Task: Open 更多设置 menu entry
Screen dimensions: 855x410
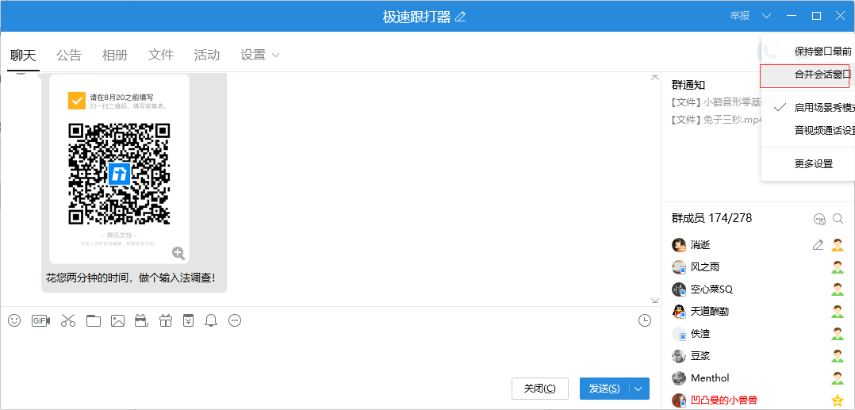Action: click(809, 163)
